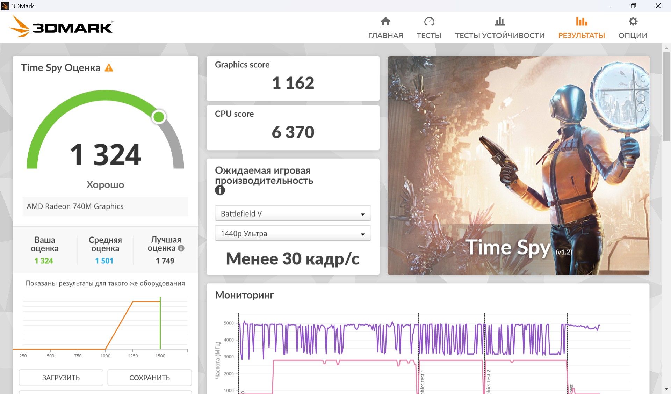The image size is (671, 394).
Task: Switch to the ОПЦИИ tab label
Action: click(633, 35)
